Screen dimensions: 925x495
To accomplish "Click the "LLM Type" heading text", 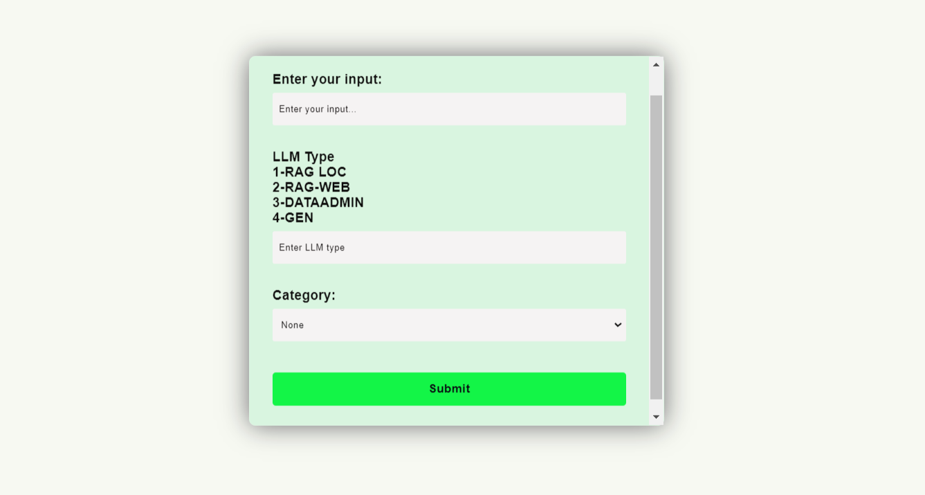I will click(303, 157).
